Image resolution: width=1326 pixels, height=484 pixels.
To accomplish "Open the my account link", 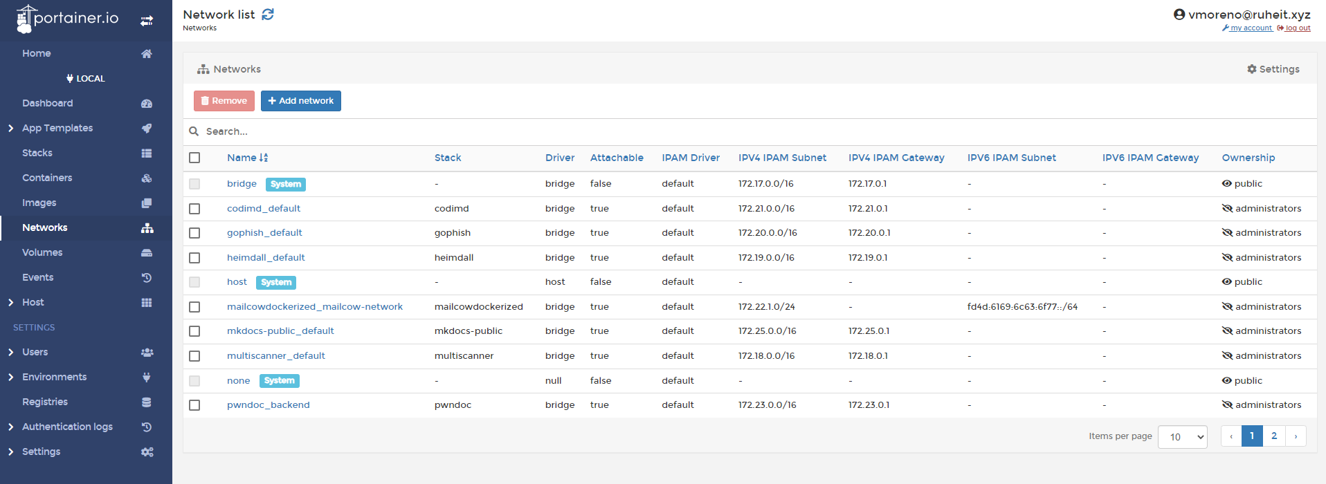I will click(1247, 28).
